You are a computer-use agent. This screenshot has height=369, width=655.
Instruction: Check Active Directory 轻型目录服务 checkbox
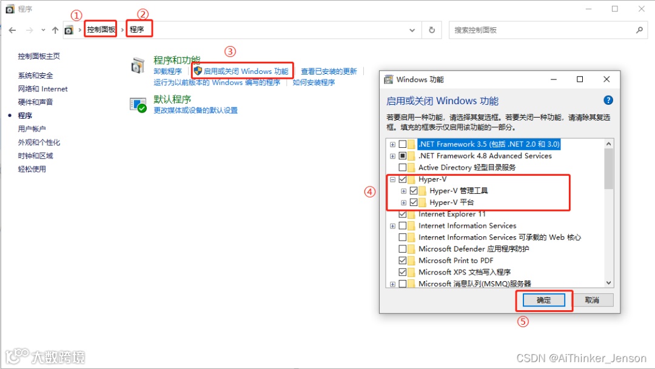tap(403, 167)
